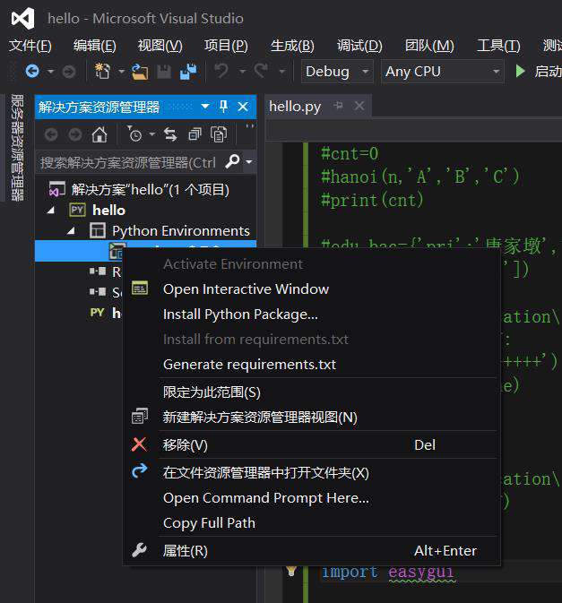Open the 调试(D) menu
Image resolution: width=562 pixels, height=603 pixels.
click(x=359, y=46)
